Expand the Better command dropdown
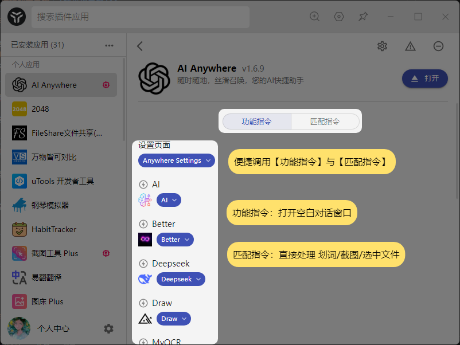 (x=175, y=240)
